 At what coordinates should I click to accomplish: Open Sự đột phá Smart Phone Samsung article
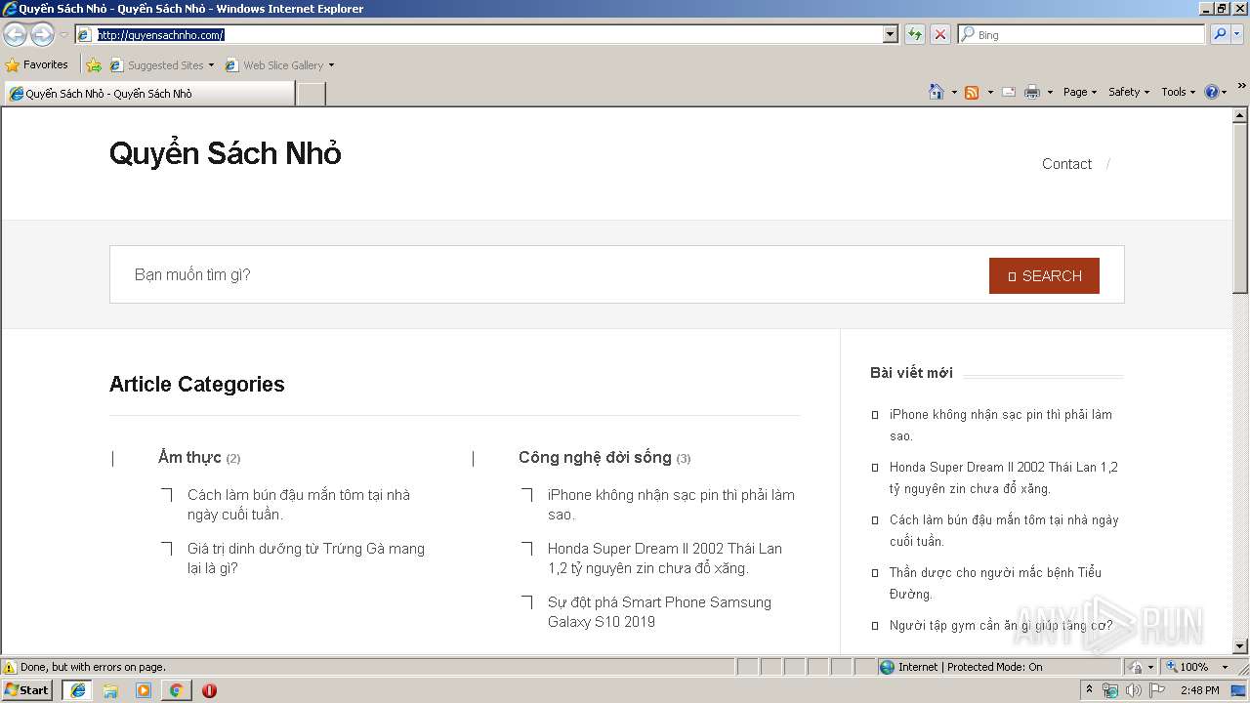click(659, 612)
